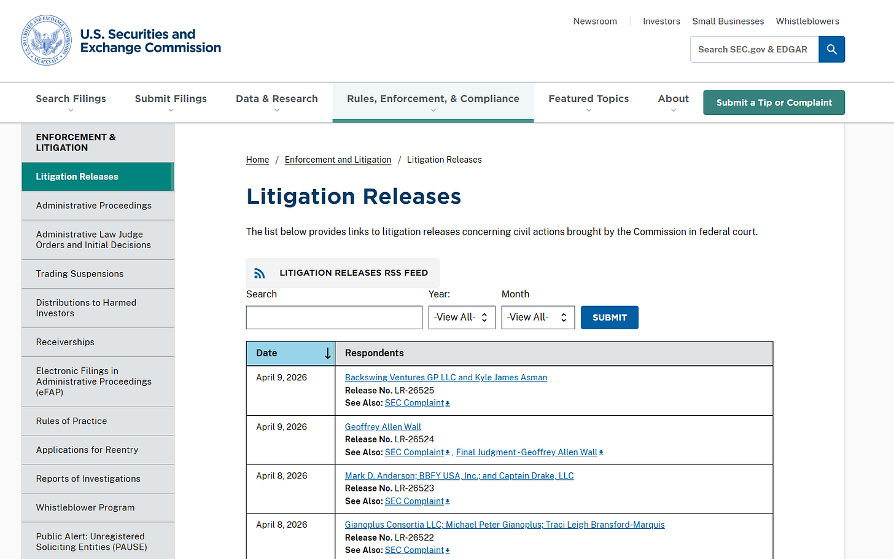The image size is (894, 559).
Task: Open the Small Businesses link
Action: pyautogui.click(x=728, y=21)
